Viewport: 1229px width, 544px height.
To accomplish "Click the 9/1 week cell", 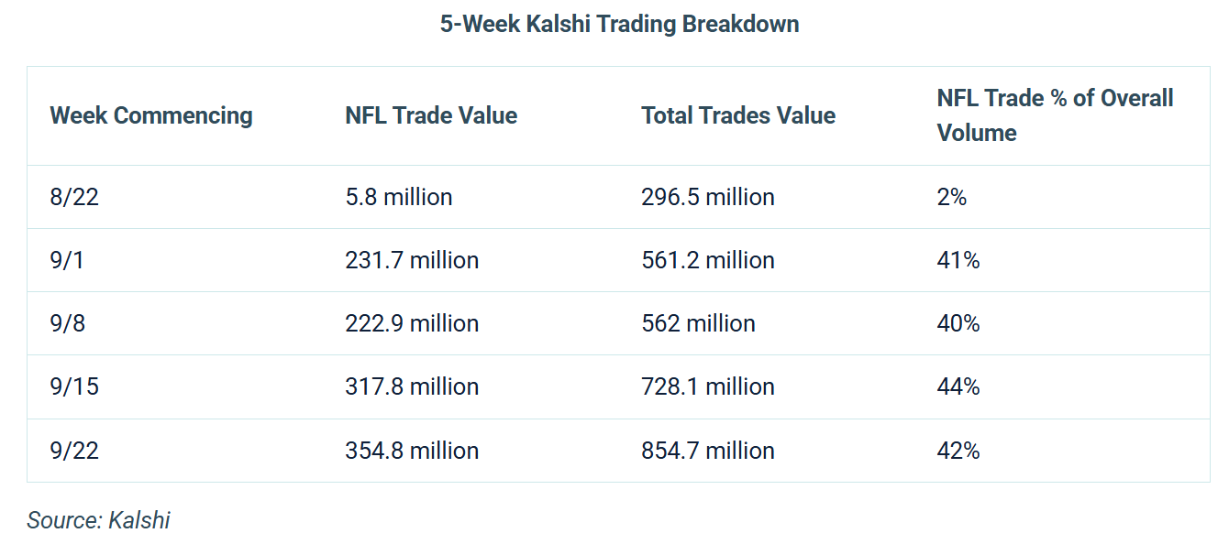I will click(68, 260).
